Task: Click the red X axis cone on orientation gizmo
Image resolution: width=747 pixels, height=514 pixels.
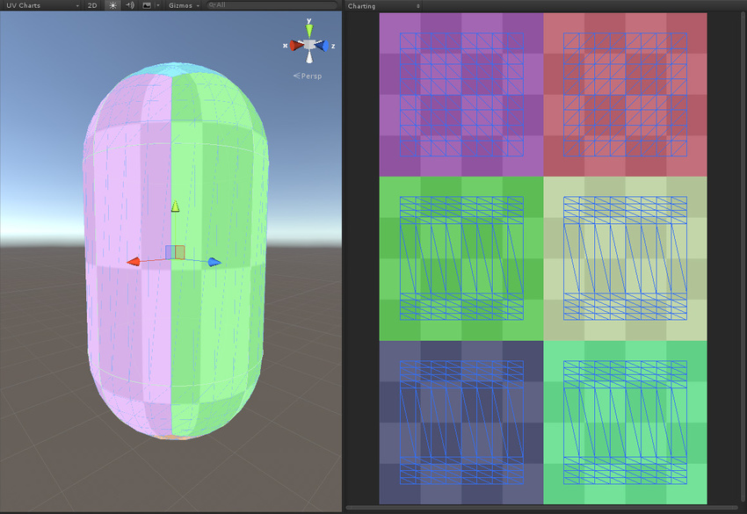Action: click(x=295, y=45)
